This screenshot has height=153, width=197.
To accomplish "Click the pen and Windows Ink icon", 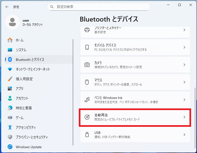I will click(x=87, y=100).
